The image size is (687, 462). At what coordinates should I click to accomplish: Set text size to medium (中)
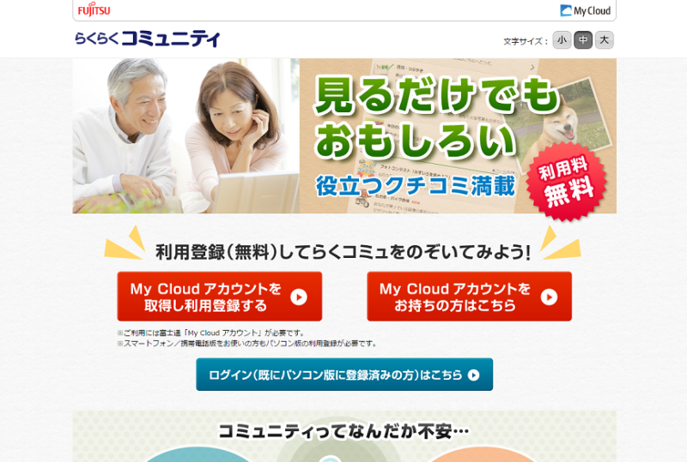pyautogui.click(x=583, y=40)
